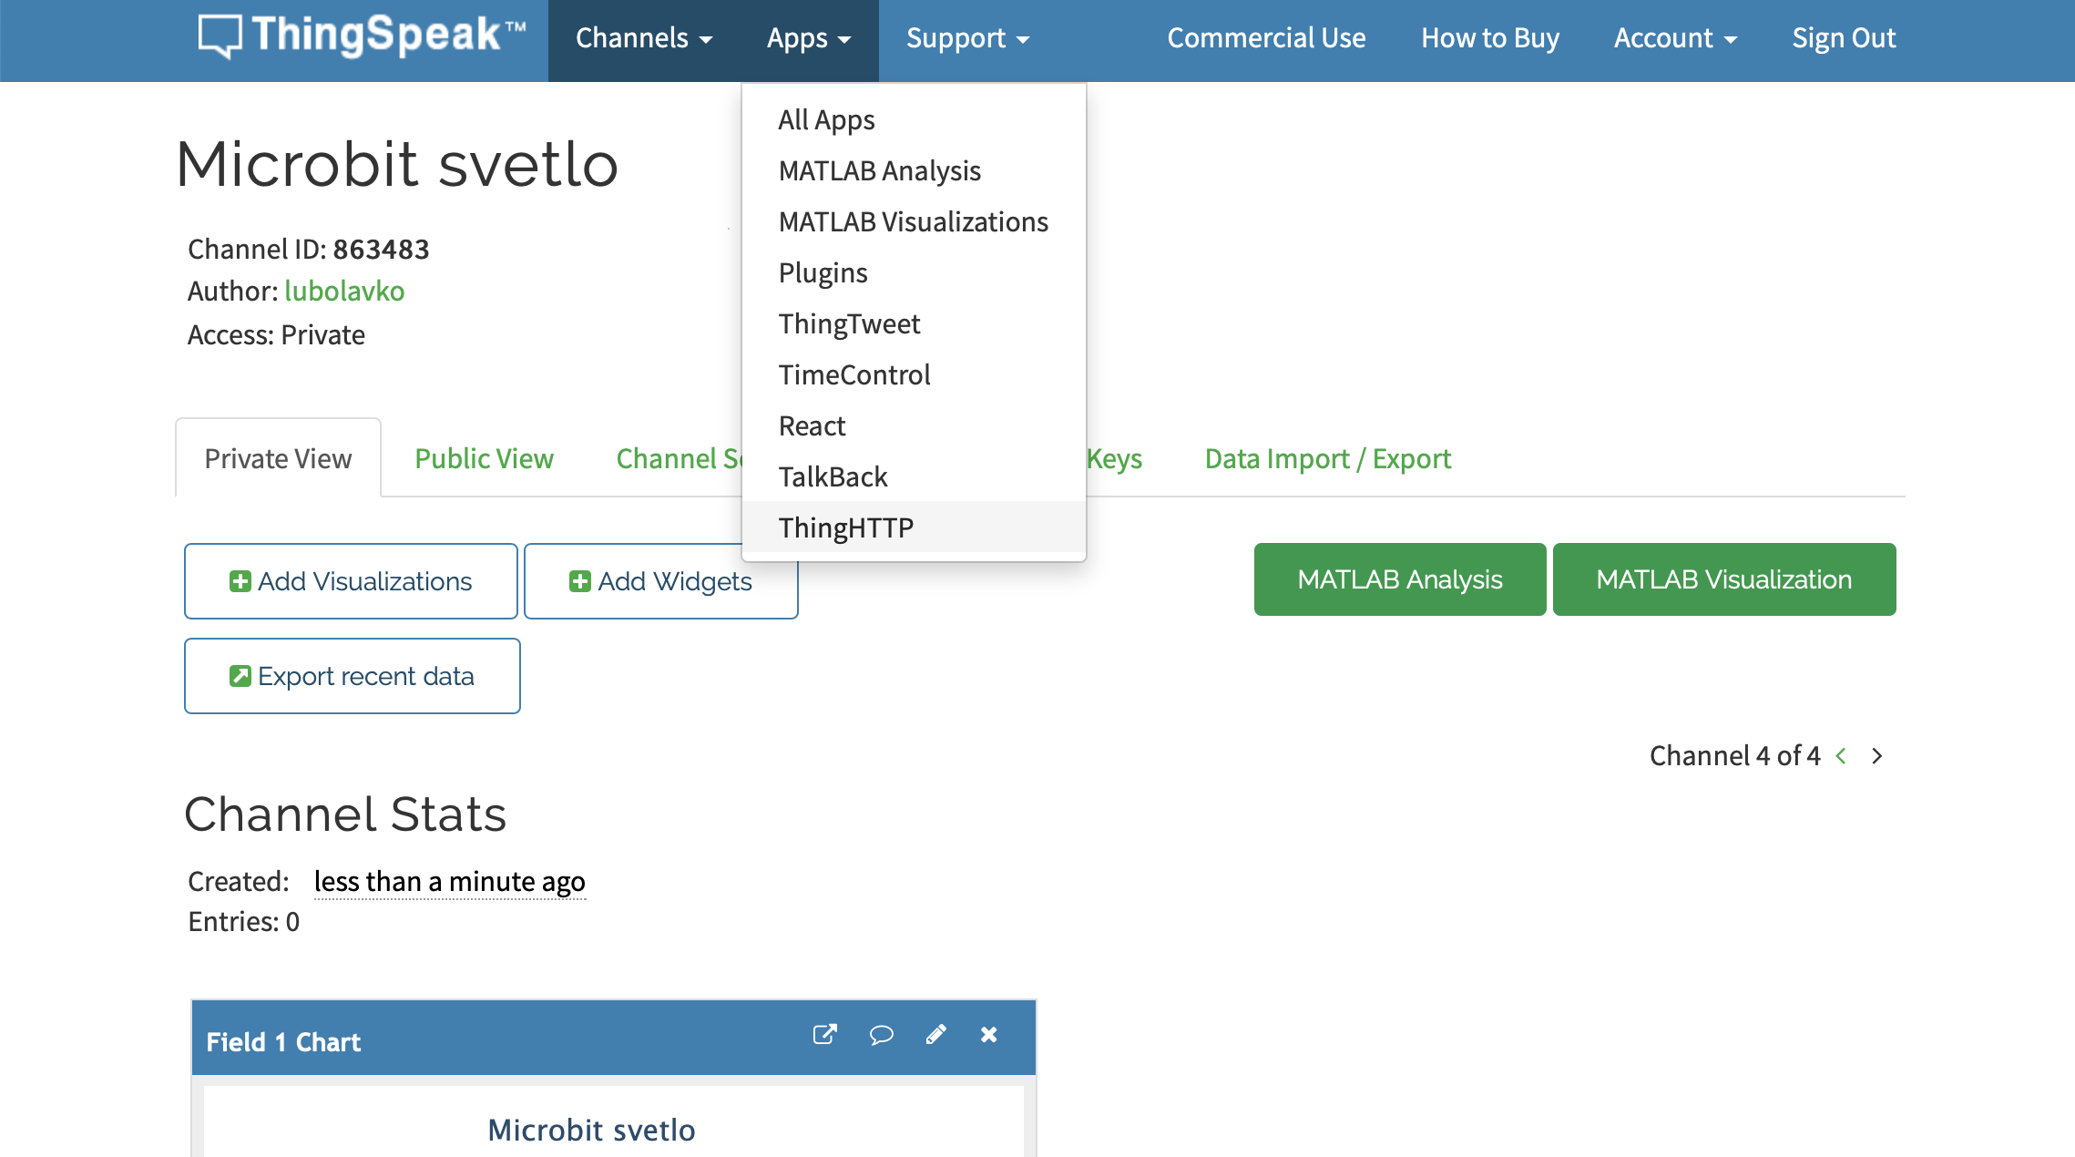Open Field 1 Chart in new window icon

coord(824,1035)
